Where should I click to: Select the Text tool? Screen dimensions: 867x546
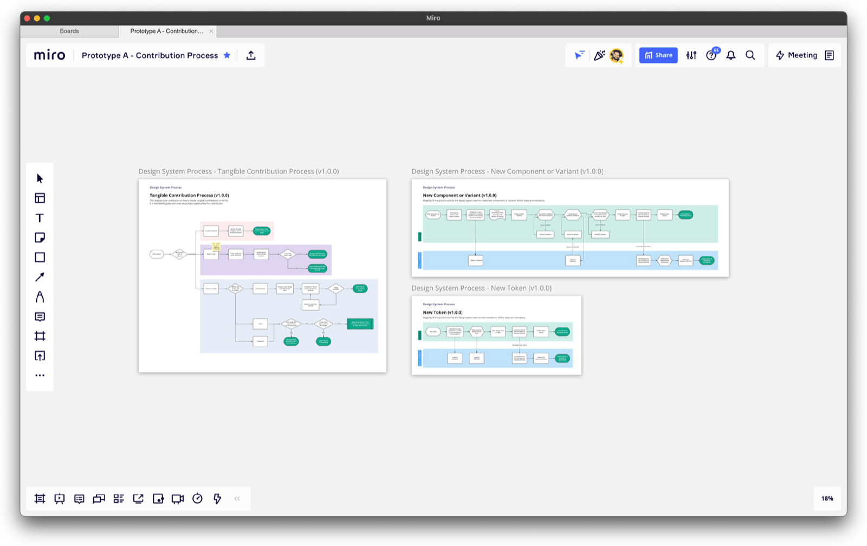(40, 218)
